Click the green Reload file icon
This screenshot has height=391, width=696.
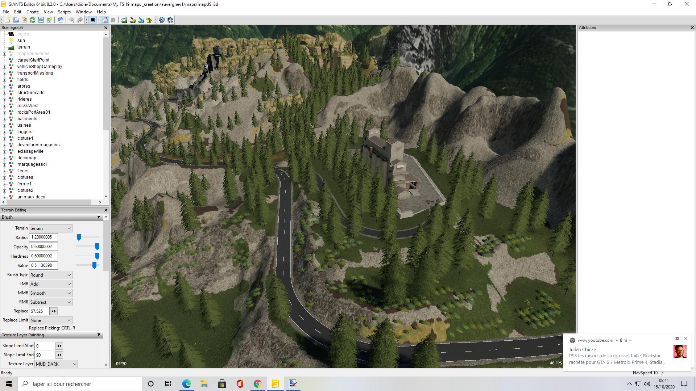point(33,20)
